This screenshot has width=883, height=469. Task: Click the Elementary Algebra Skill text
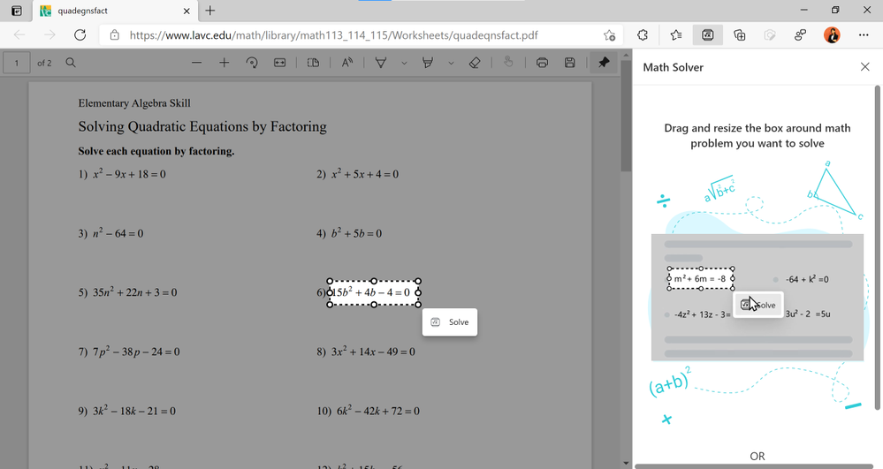(134, 103)
